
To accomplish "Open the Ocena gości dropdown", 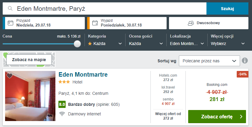I will pyautogui.click(x=146, y=44).
